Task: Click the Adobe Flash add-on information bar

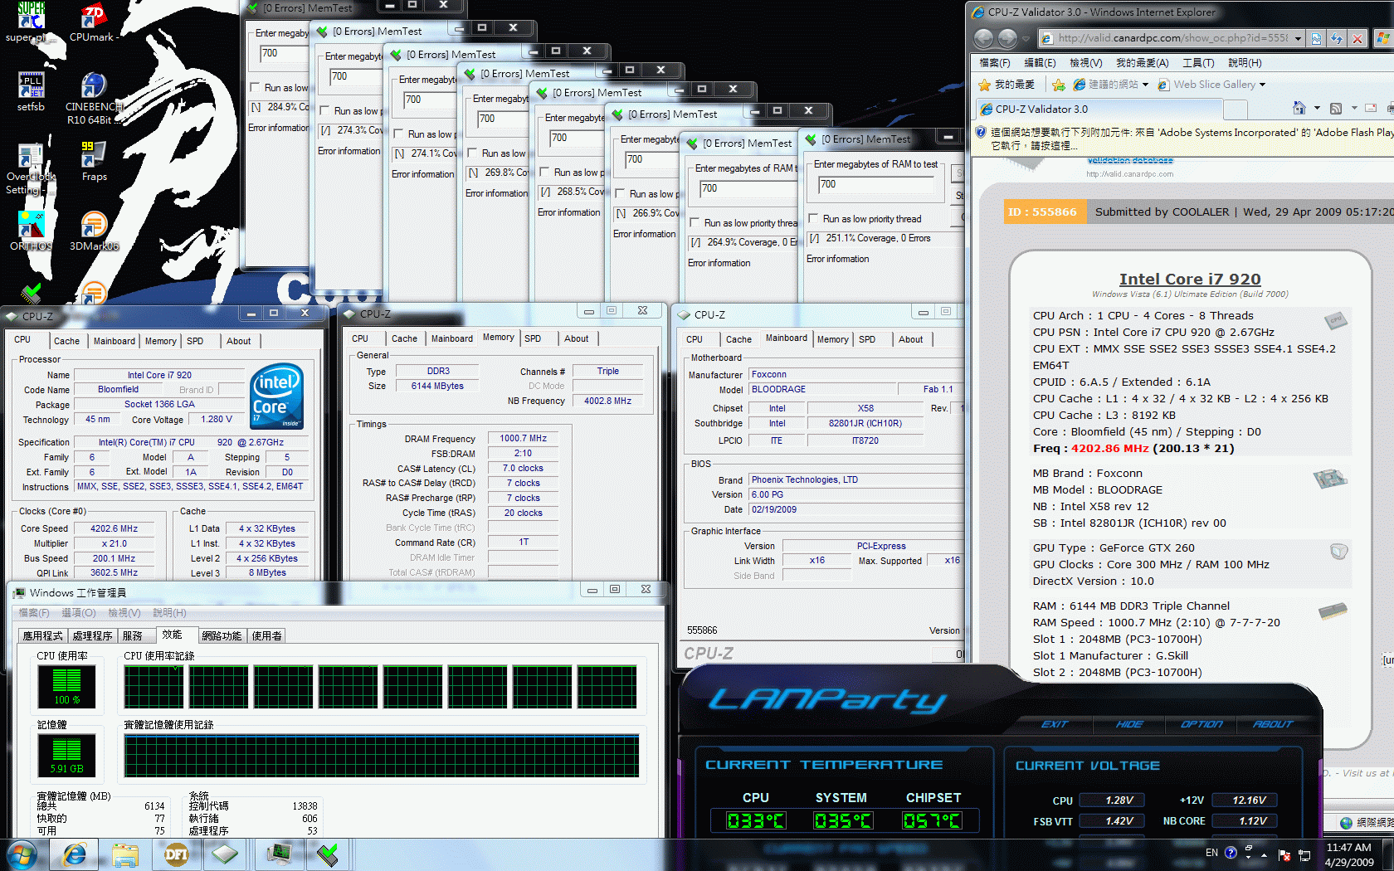Action: tap(1183, 139)
